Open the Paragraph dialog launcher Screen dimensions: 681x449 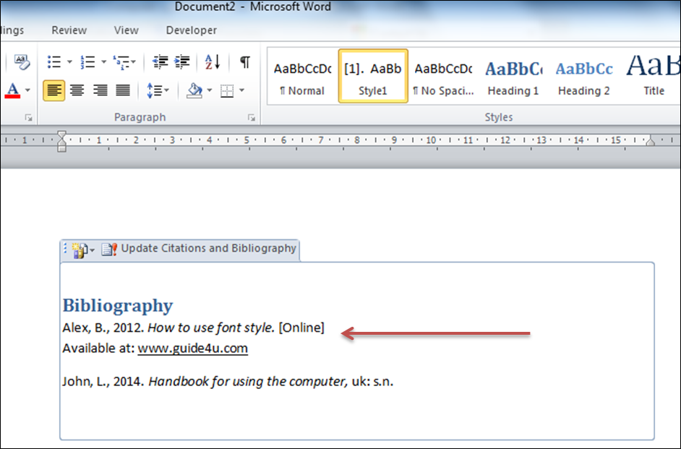click(252, 117)
